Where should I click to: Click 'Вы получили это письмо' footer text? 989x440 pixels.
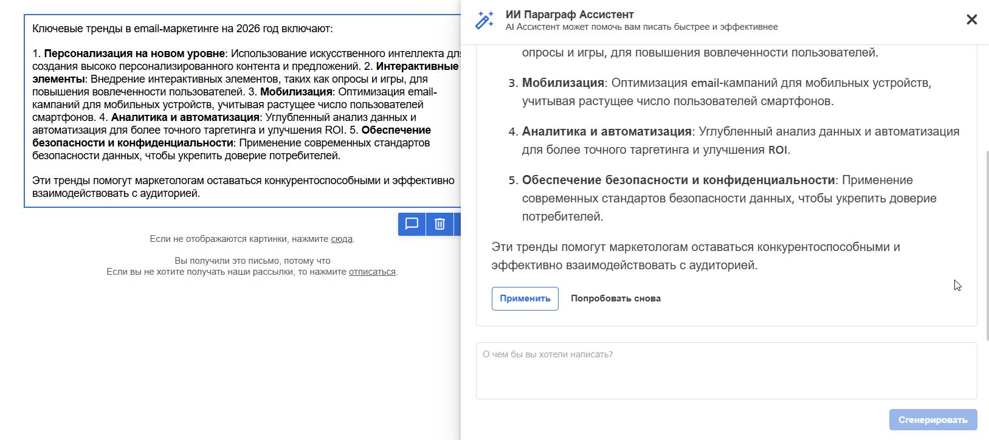point(252,261)
